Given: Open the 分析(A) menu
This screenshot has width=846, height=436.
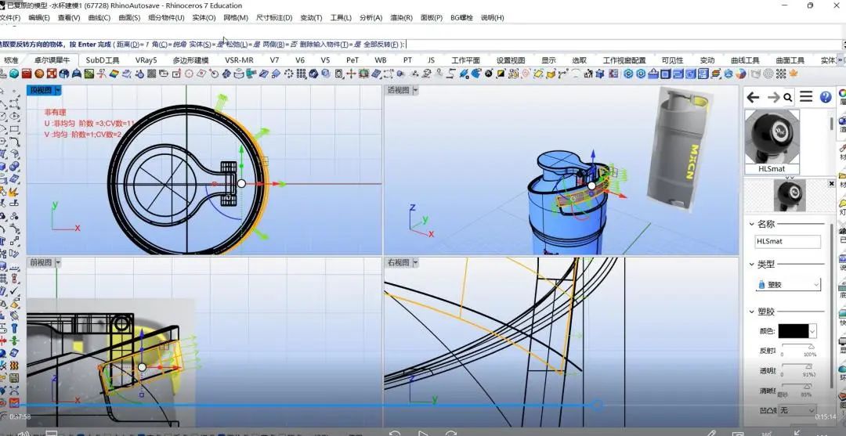Looking at the screenshot, I should (371, 18).
